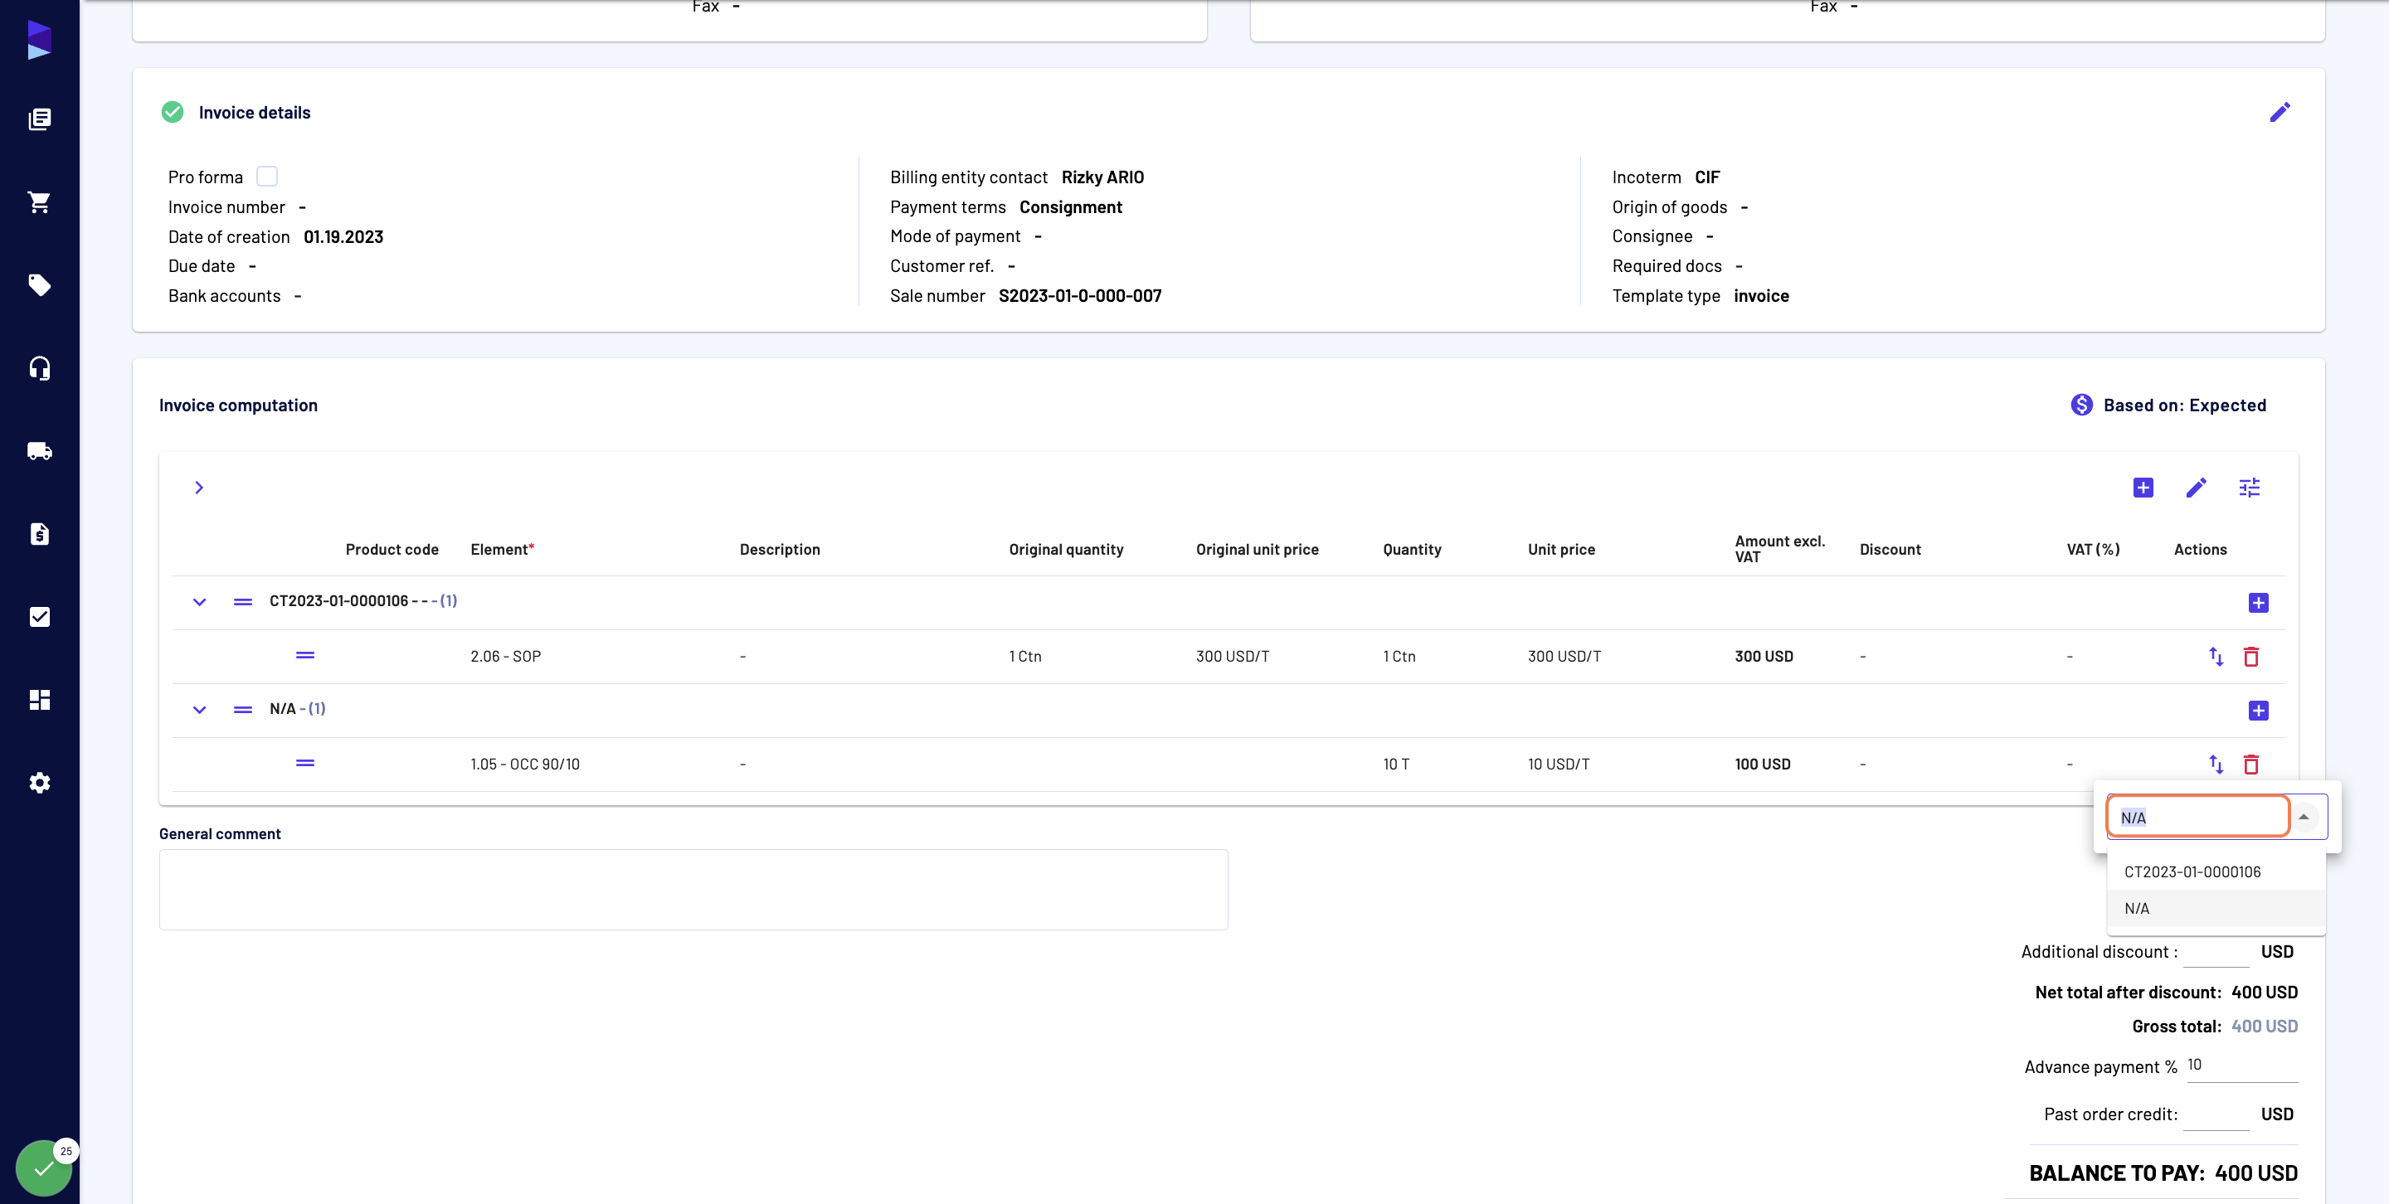Viewport: 2389px width, 1204px height.
Task: Add a line to N/A group
Action: tap(2258, 711)
